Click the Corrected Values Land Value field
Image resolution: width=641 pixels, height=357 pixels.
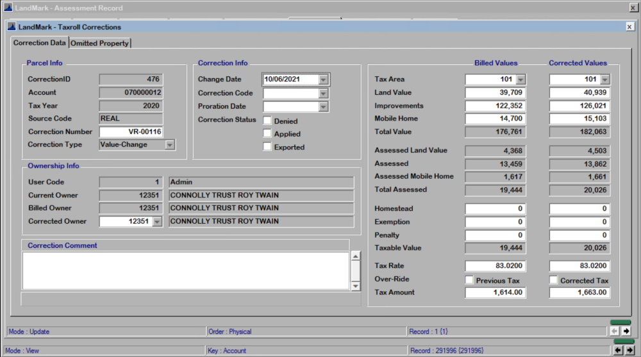579,93
